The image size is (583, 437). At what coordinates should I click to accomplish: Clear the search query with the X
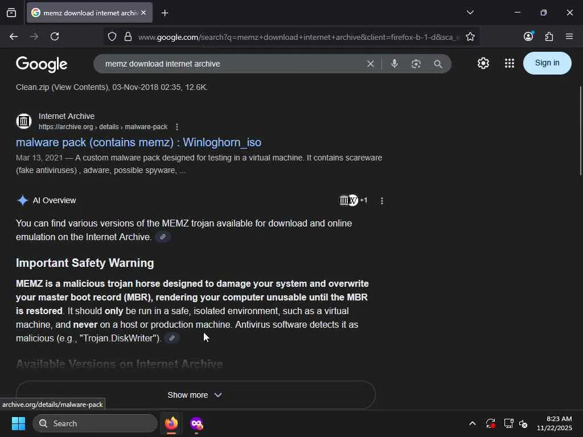tap(370, 64)
